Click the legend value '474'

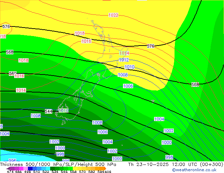tap(10, 172)
